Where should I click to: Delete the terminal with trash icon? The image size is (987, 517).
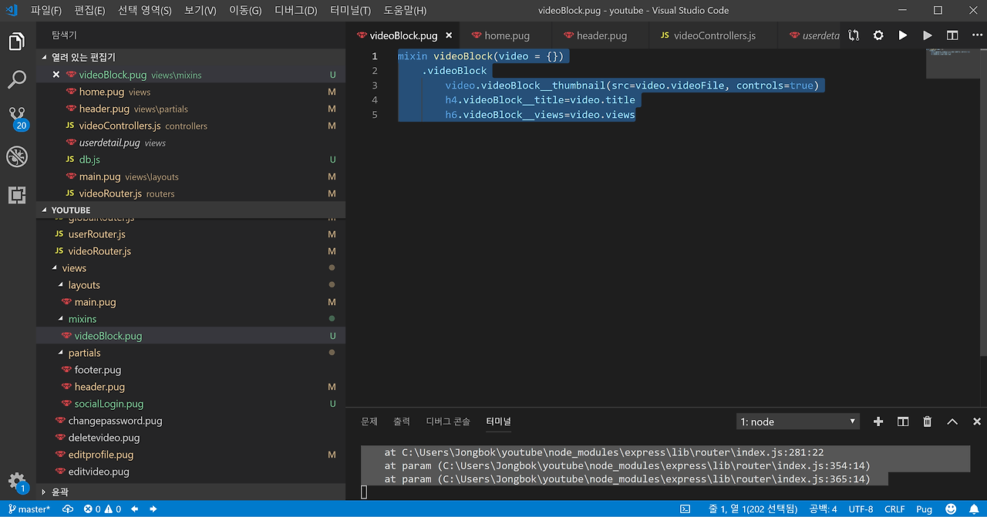tap(928, 421)
